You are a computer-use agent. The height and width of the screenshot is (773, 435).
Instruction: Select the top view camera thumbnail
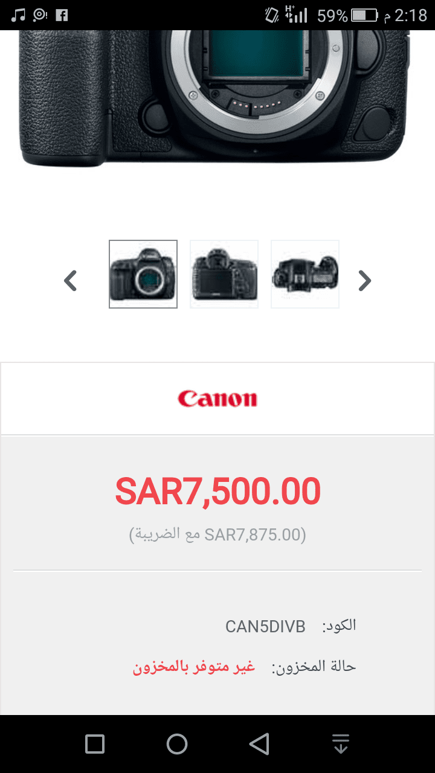[x=305, y=274]
